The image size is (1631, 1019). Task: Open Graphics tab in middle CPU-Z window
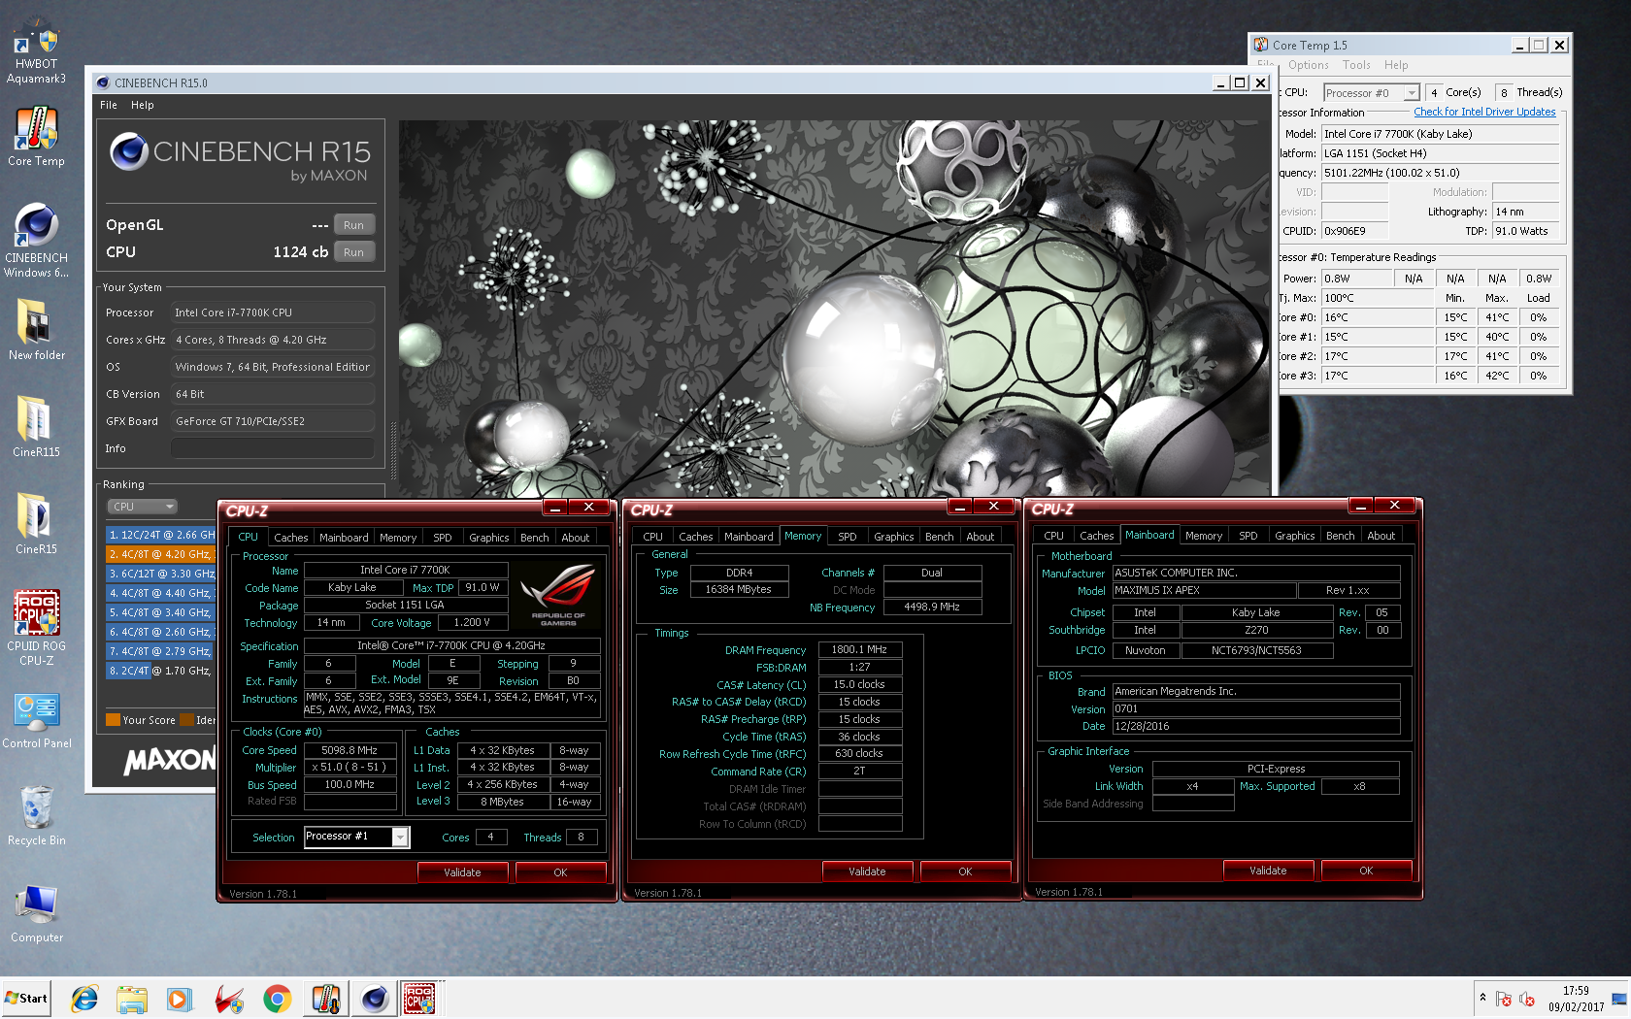pyautogui.click(x=893, y=537)
